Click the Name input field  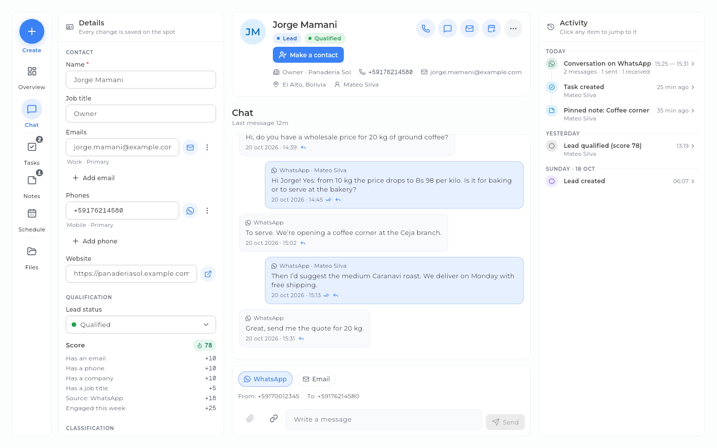pyautogui.click(x=141, y=80)
